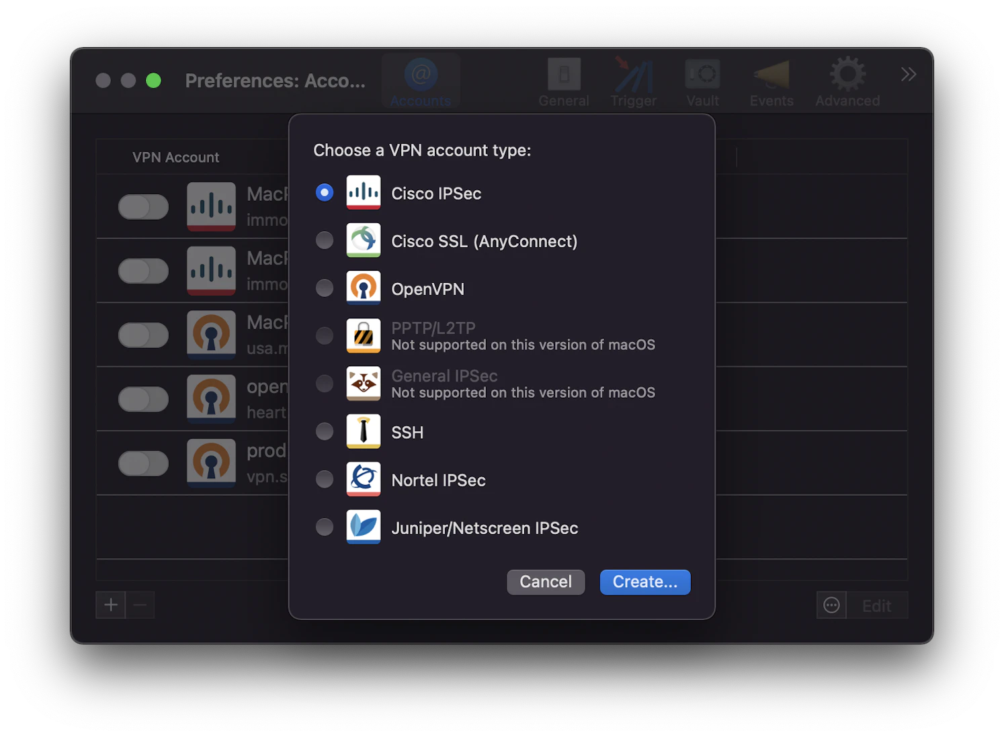The height and width of the screenshot is (737, 1004).
Task: Open the Trigger preferences tab
Action: click(x=633, y=83)
